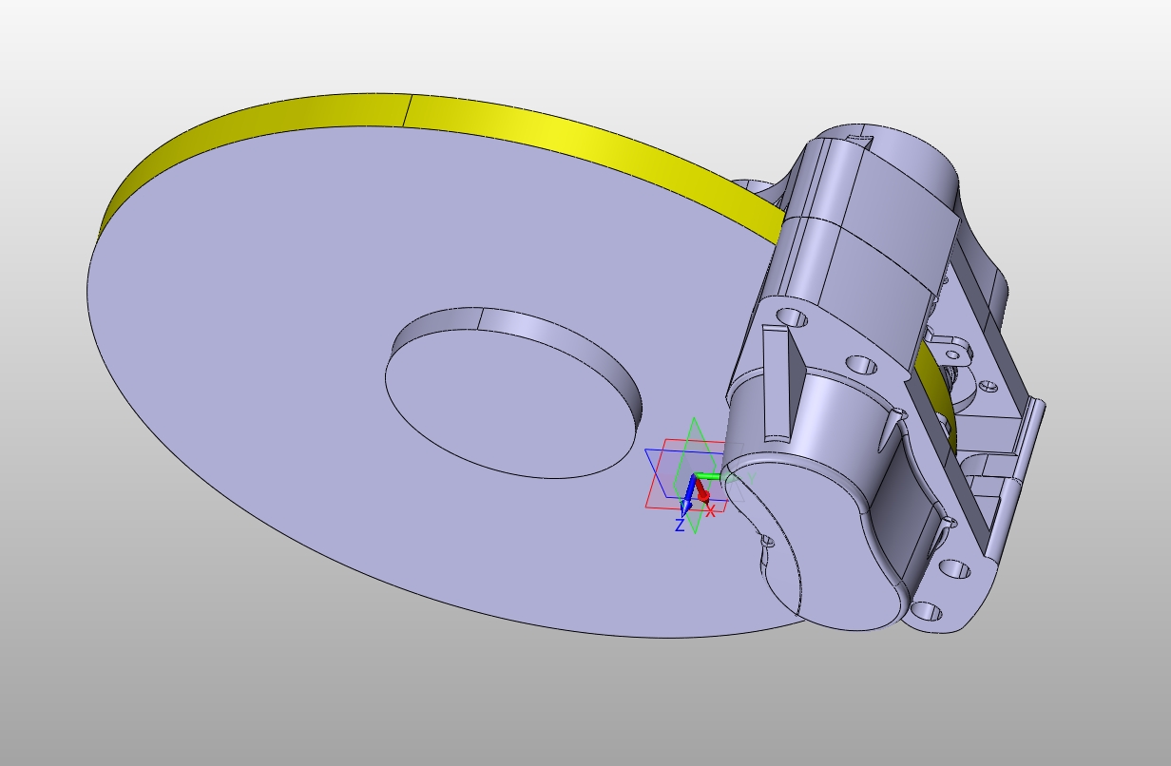Click the seam line on the yellow rim
The image size is (1171, 766).
tap(408, 110)
